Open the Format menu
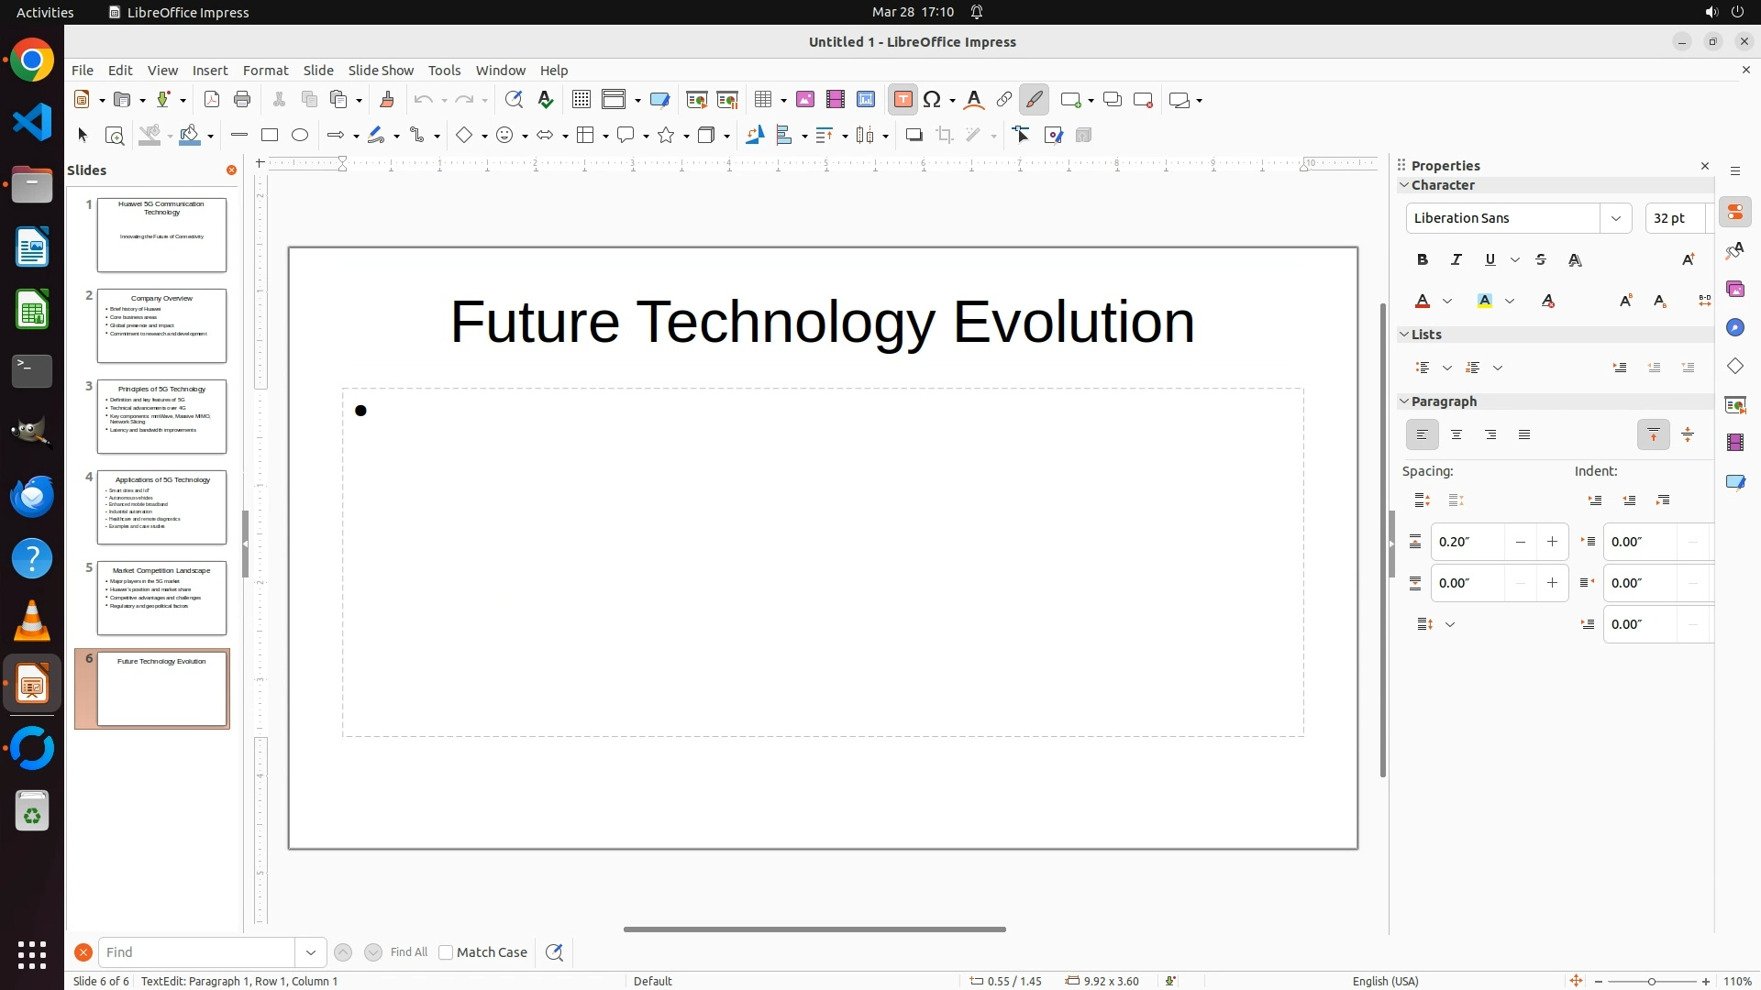Viewport: 1761px width, 990px height. point(265,70)
